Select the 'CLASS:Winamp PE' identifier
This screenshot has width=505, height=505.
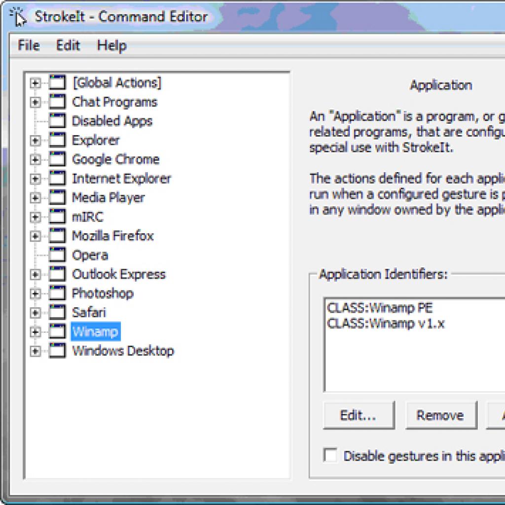click(380, 308)
